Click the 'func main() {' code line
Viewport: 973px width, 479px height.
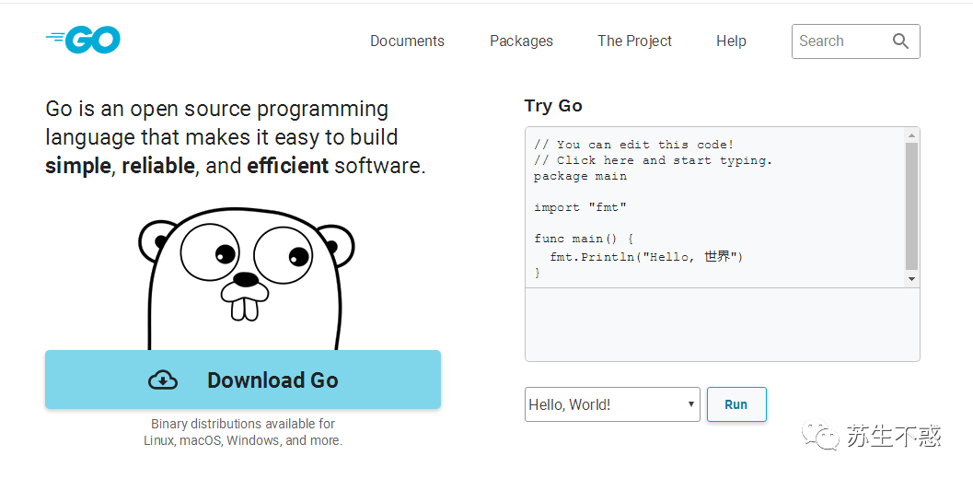584,239
